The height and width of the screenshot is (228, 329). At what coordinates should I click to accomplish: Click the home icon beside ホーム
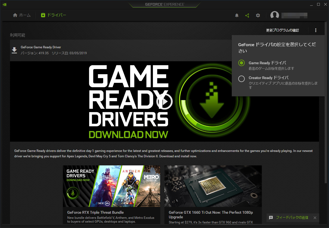point(15,15)
